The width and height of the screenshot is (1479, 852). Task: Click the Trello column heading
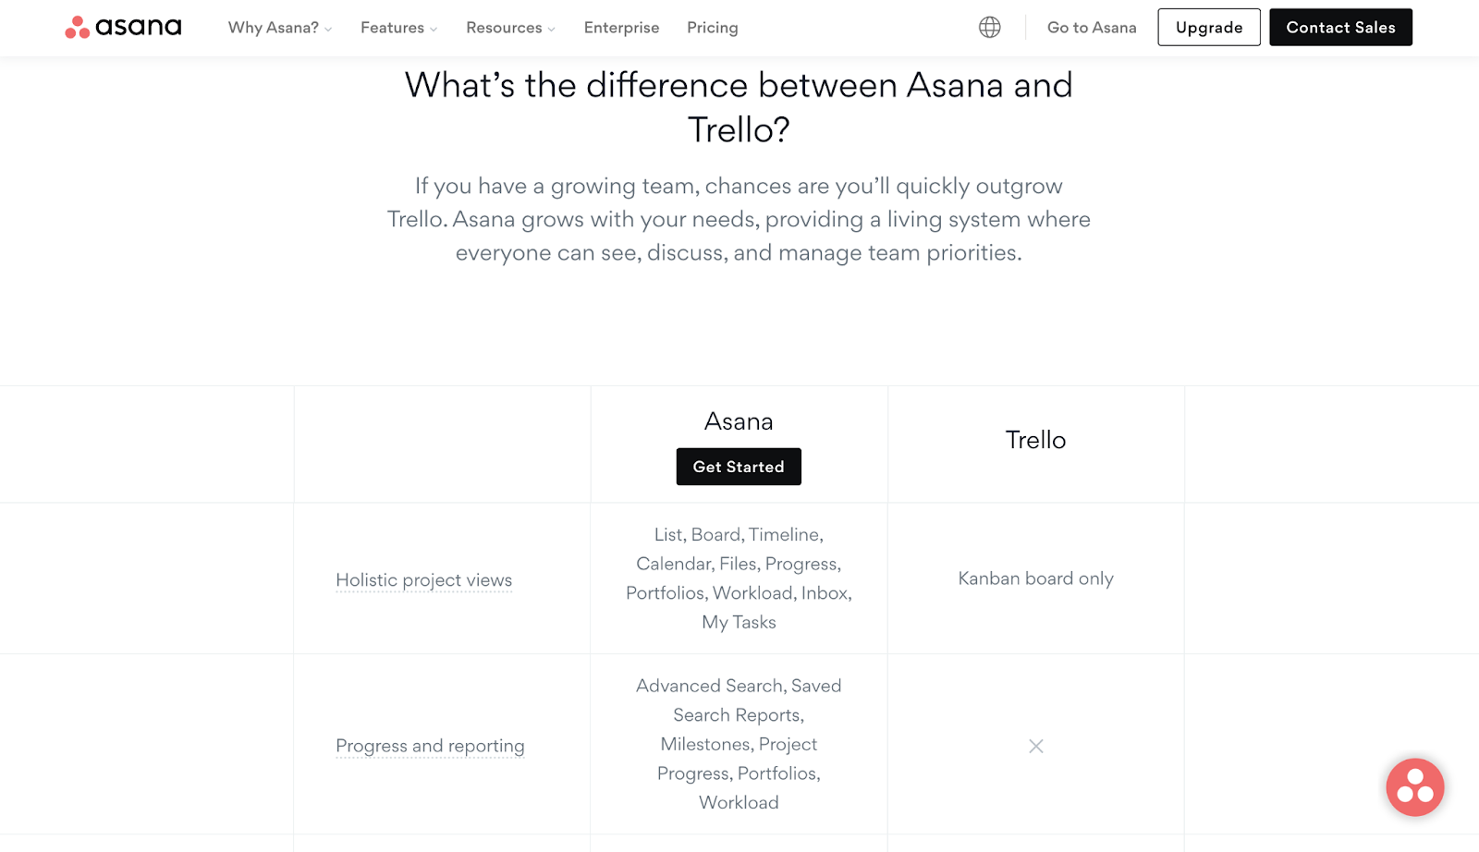click(1035, 440)
